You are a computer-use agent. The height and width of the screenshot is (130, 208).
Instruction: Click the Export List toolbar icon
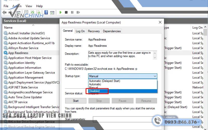point(38,12)
